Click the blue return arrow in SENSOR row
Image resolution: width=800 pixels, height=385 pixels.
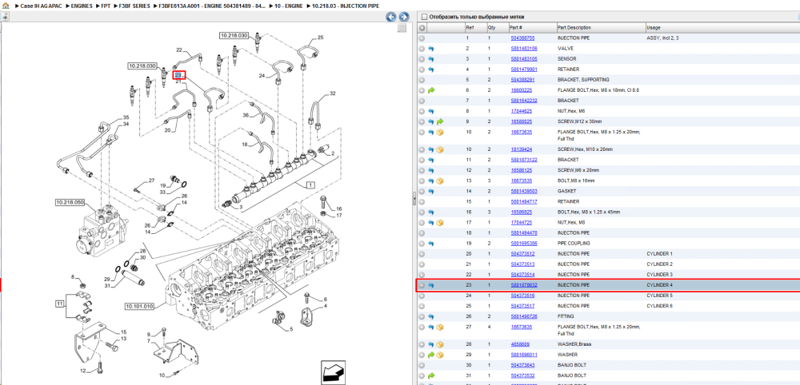click(430, 59)
